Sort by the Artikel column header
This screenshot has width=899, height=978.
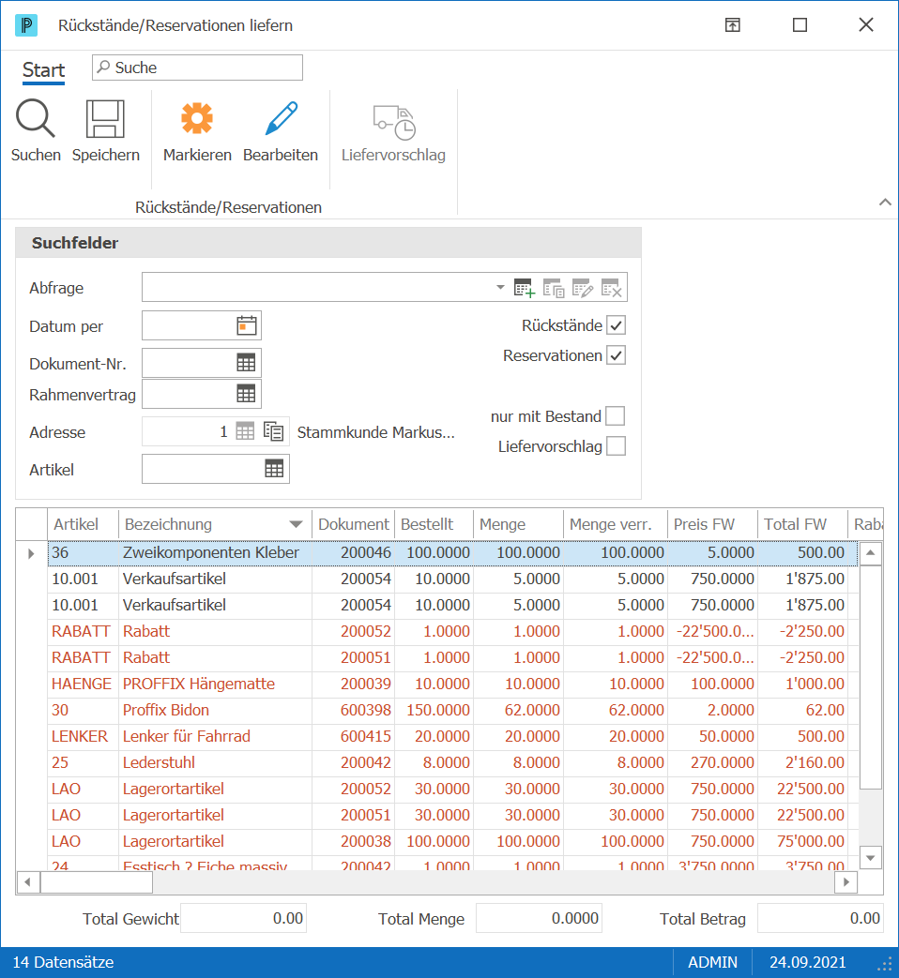click(x=83, y=524)
